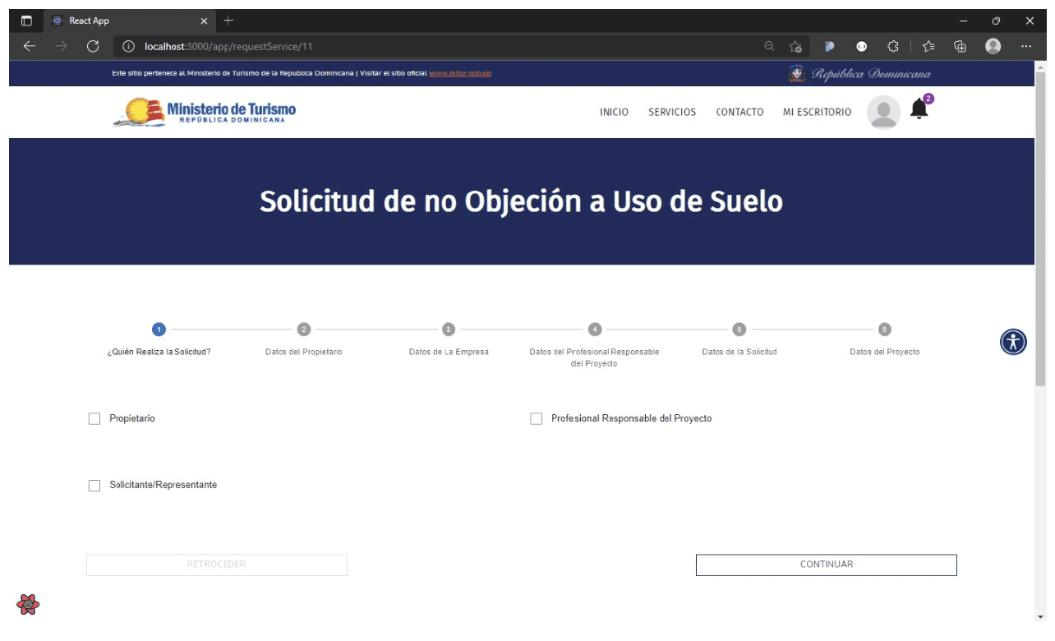Open the MI ESCRITORIO menu item
The width and height of the screenshot is (1055, 641).
pyautogui.click(x=817, y=113)
